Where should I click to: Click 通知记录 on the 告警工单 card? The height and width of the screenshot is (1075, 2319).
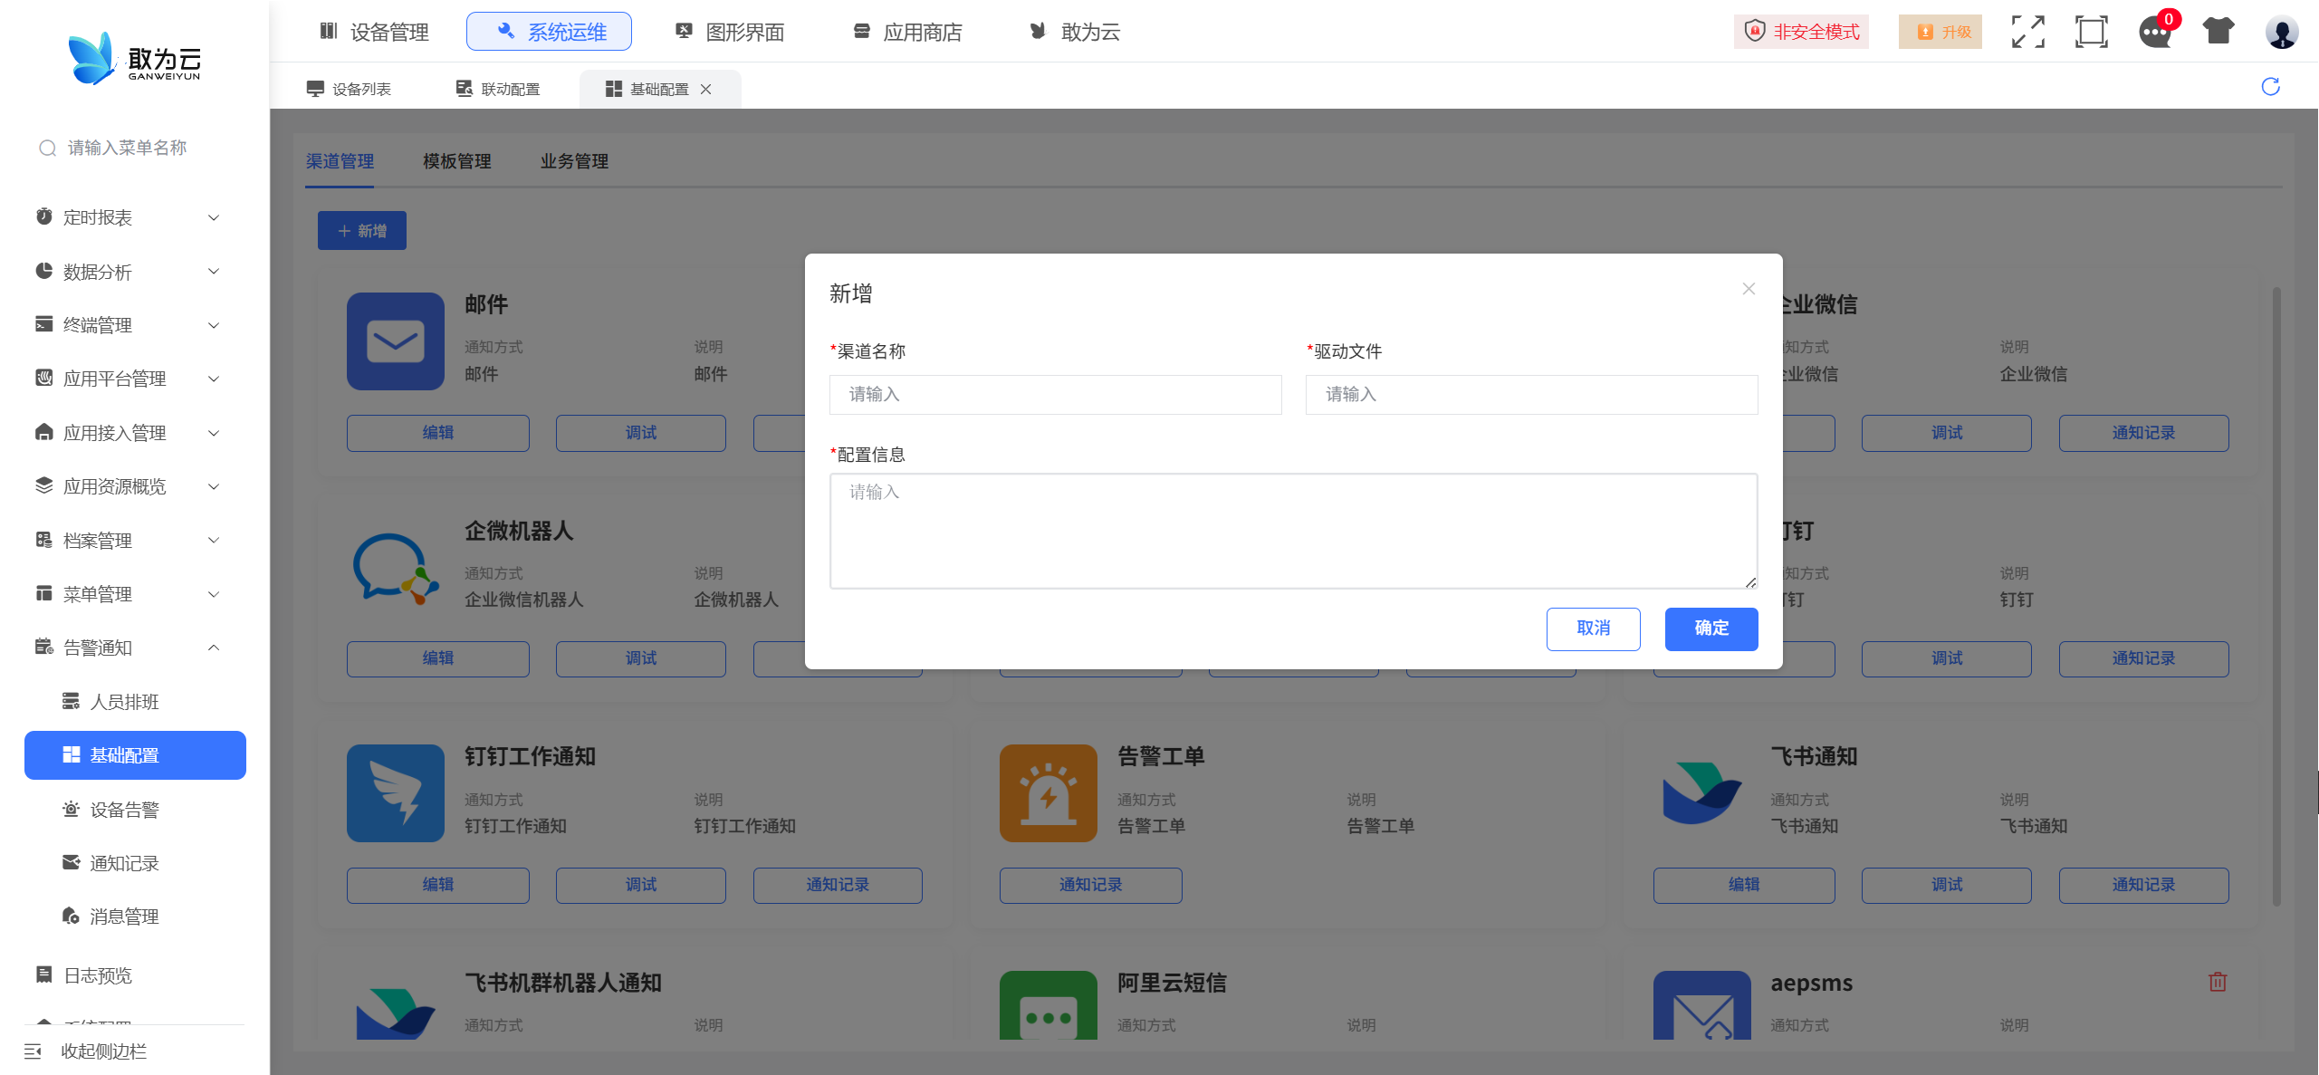coord(1090,885)
